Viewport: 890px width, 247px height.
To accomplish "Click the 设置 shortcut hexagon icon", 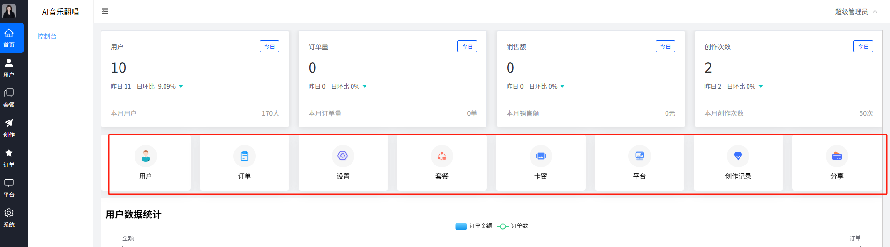I will pos(343,156).
